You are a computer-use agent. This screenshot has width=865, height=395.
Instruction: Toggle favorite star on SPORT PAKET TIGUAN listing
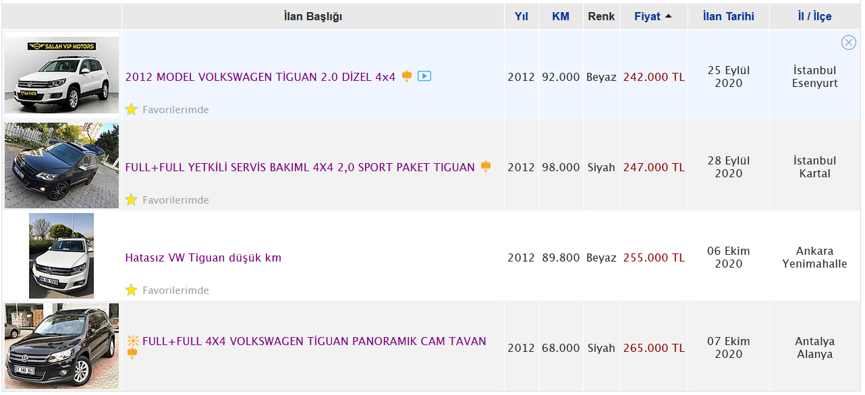132,200
